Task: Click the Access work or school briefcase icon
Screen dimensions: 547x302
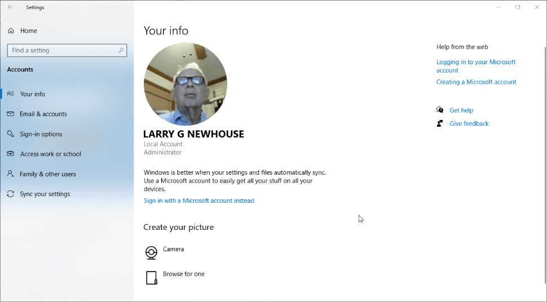Action: [x=11, y=153]
